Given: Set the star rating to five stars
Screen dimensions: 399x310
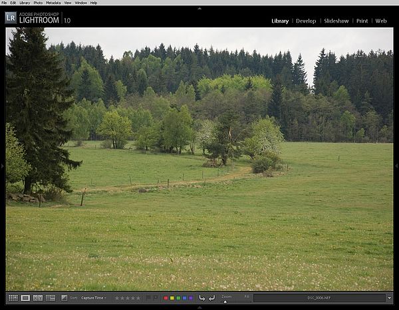Looking at the screenshot, I should 138,298.
